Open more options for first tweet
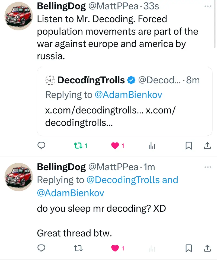 pyautogui.click(x=208, y=6)
